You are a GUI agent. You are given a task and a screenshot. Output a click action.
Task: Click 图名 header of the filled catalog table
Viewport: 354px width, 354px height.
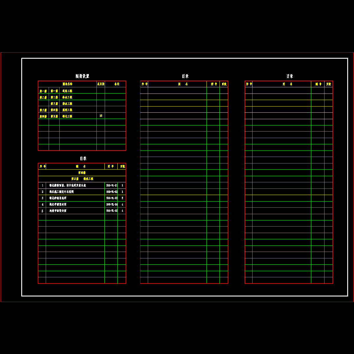click(81, 167)
